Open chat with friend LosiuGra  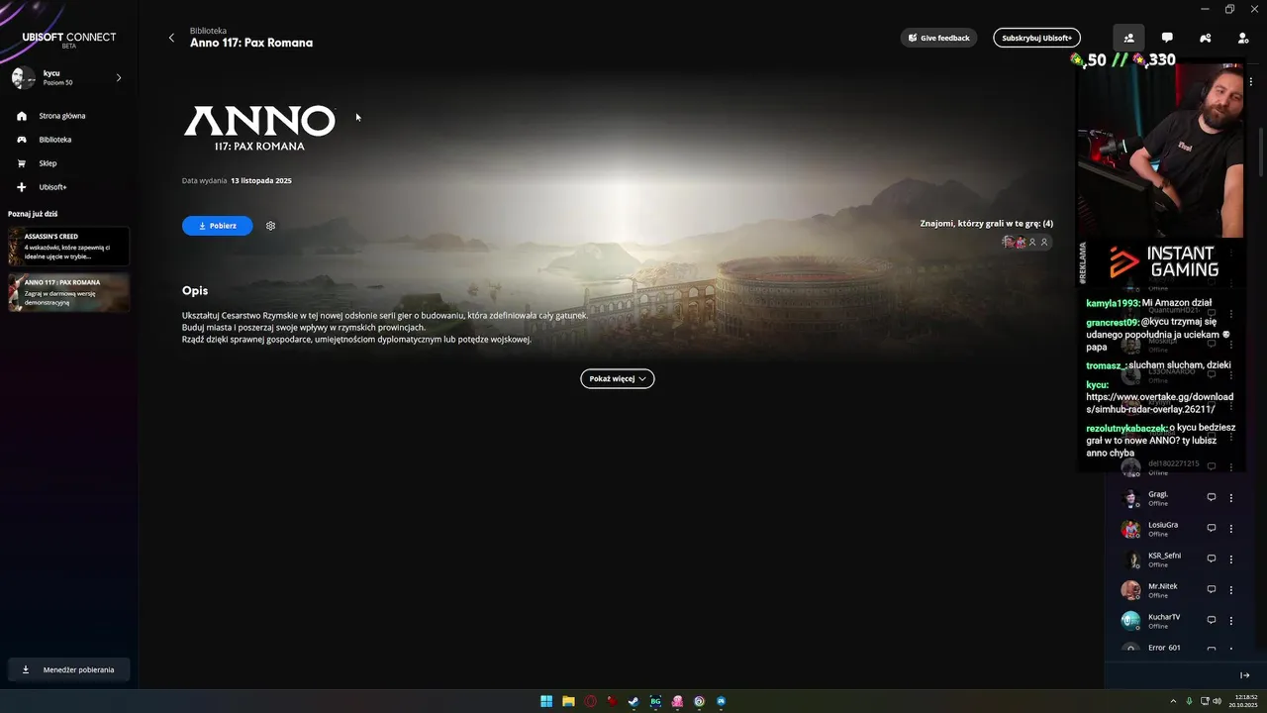point(1211,528)
